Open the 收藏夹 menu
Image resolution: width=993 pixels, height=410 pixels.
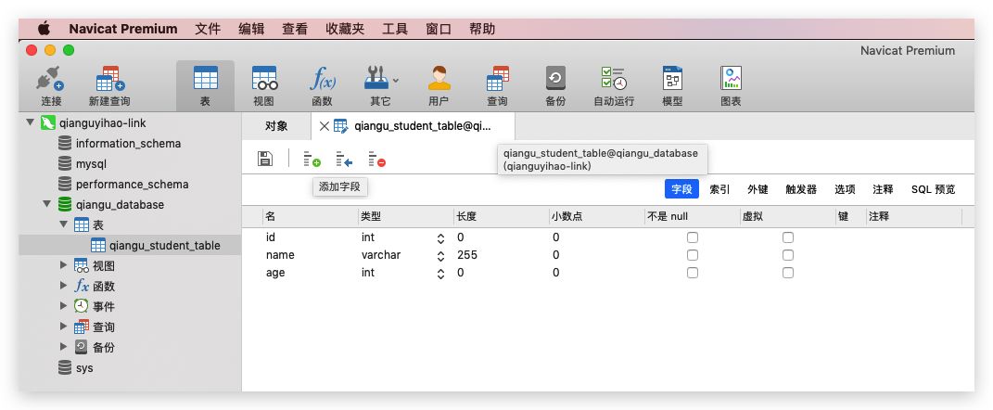tap(345, 29)
